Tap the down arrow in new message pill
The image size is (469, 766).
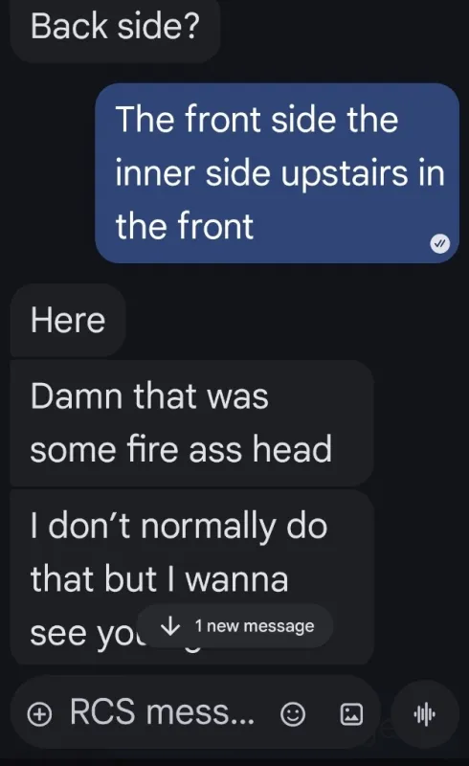(170, 625)
